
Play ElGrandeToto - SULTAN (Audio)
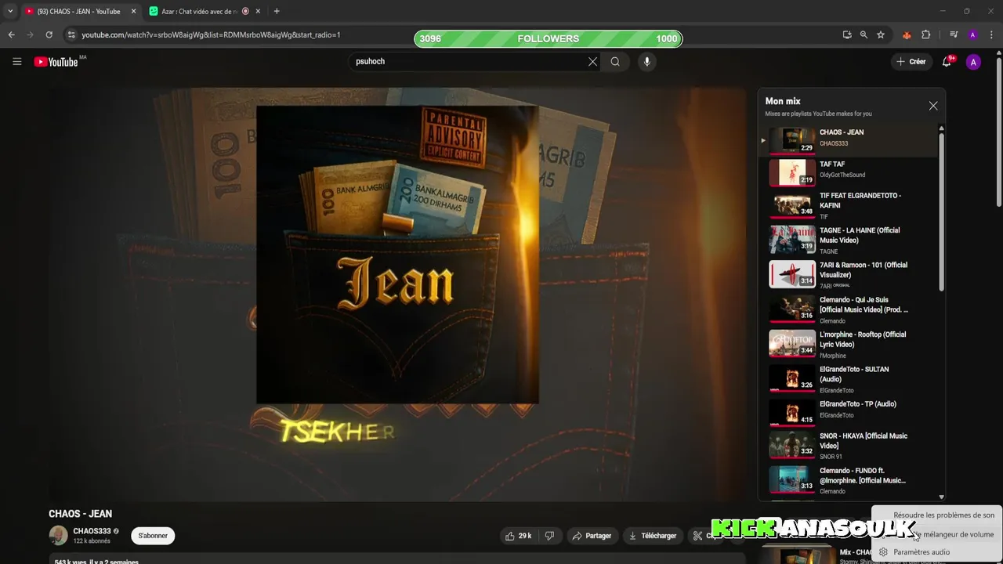pos(849,379)
